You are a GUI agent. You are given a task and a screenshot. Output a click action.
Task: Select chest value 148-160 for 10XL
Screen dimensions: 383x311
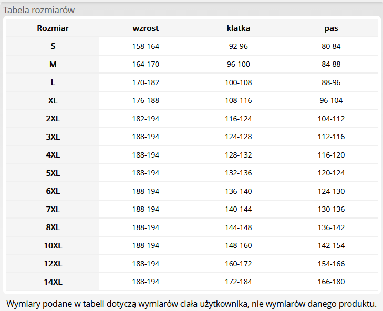(x=239, y=246)
